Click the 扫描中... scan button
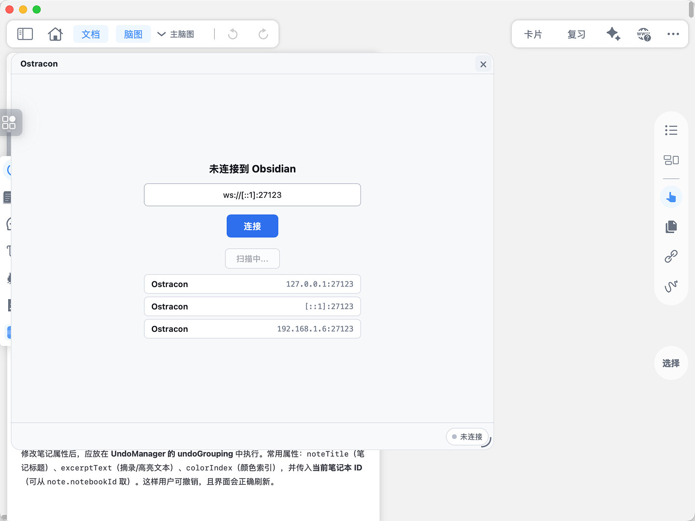 click(252, 259)
